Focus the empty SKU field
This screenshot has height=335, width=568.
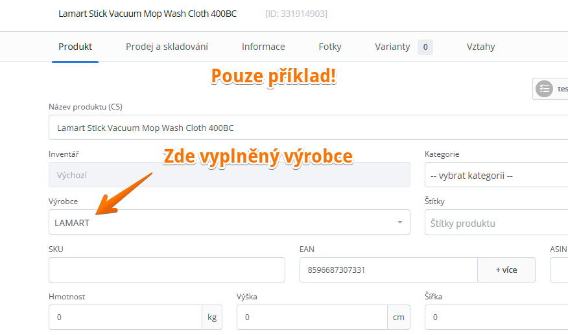pos(167,270)
